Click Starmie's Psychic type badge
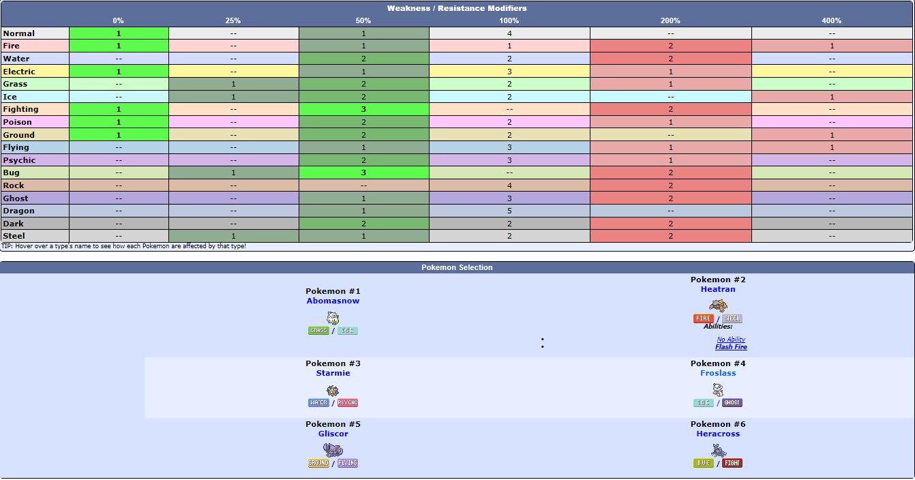Image resolution: width=915 pixels, height=480 pixels. click(x=347, y=403)
